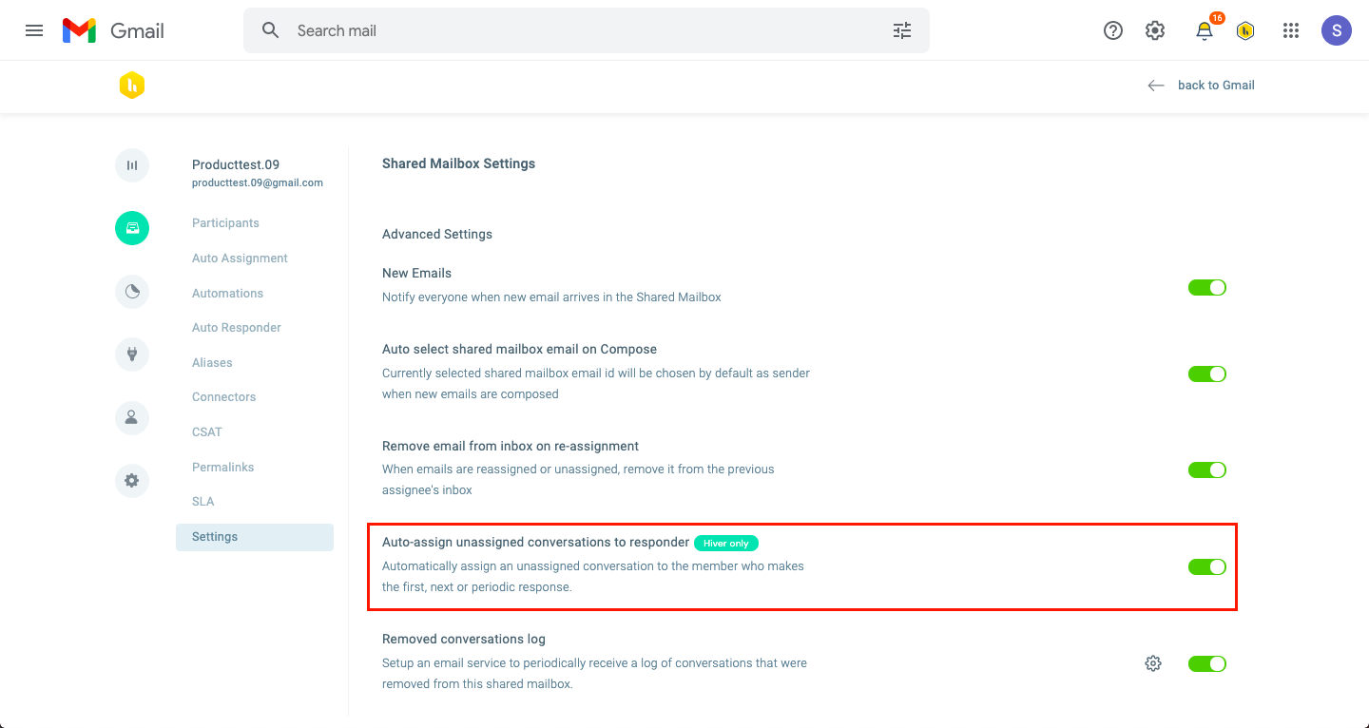Open the plug integrations sidebar icon

132,354
